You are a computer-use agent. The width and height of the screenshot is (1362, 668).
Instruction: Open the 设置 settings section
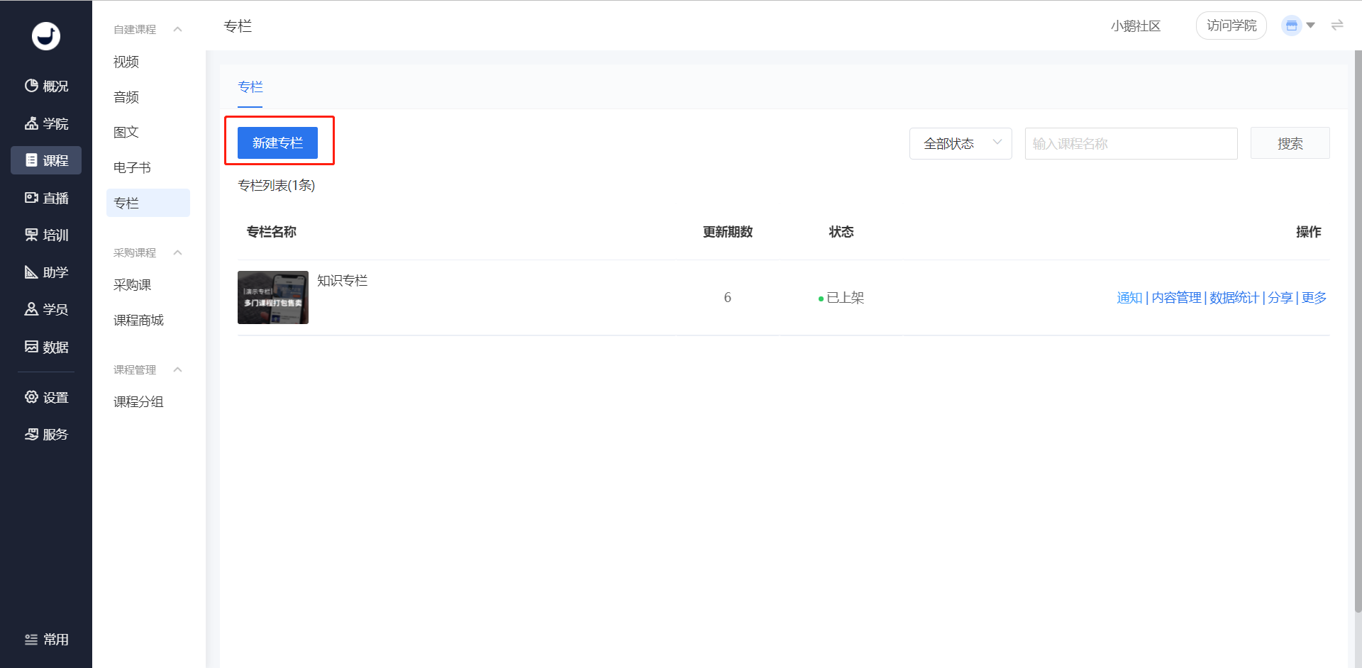[x=46, y=397]
